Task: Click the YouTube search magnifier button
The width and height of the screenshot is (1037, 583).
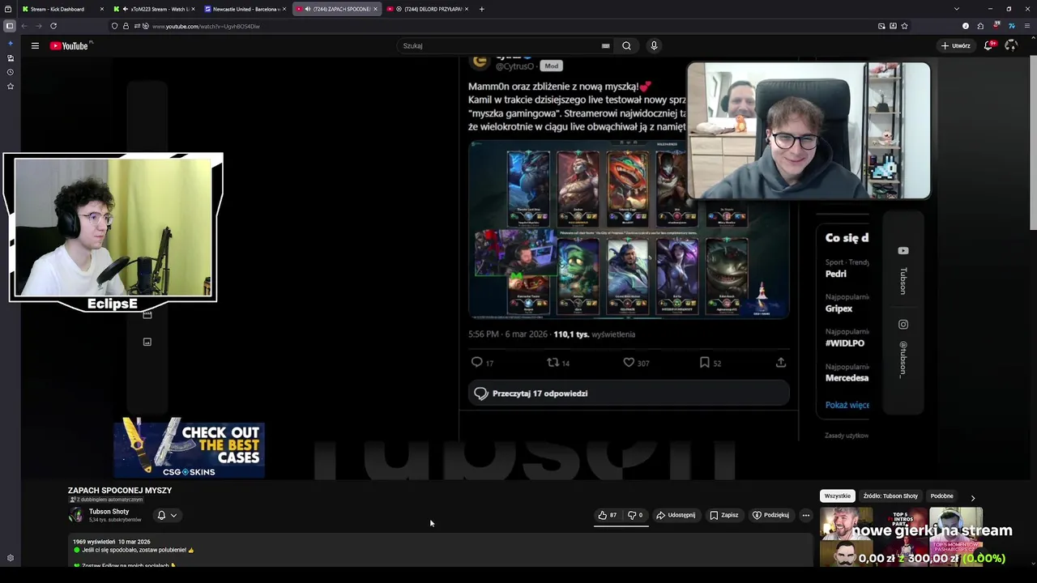Action: pyautogui.click(x=626, y=45)
